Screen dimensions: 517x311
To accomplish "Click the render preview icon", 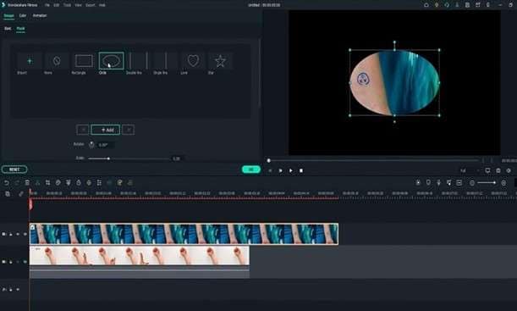I will pyautogui.click(x=418, y=182).
